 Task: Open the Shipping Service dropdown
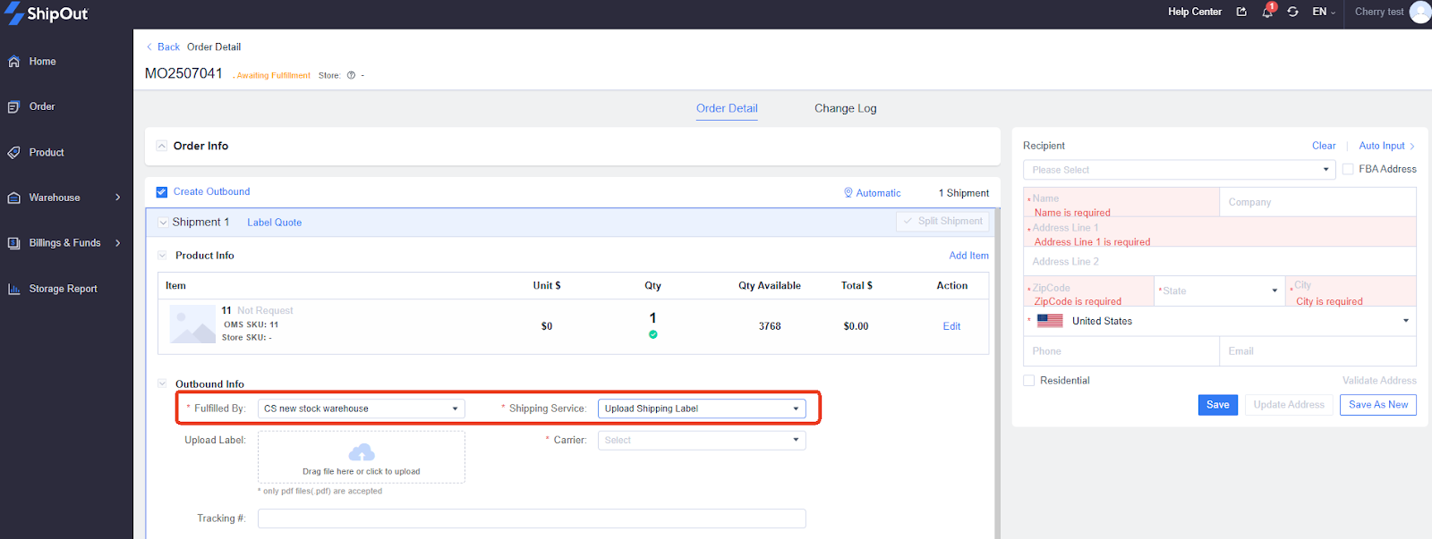pos(702,408)
